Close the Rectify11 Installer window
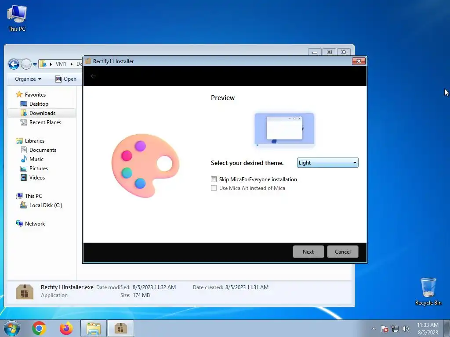This screenshot has height=337, width=450. click(x=359, y=61)
